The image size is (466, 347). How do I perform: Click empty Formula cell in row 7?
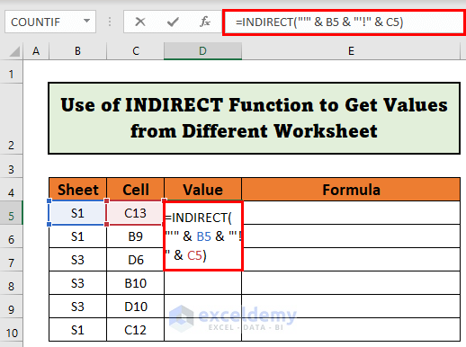coord(351,260)
